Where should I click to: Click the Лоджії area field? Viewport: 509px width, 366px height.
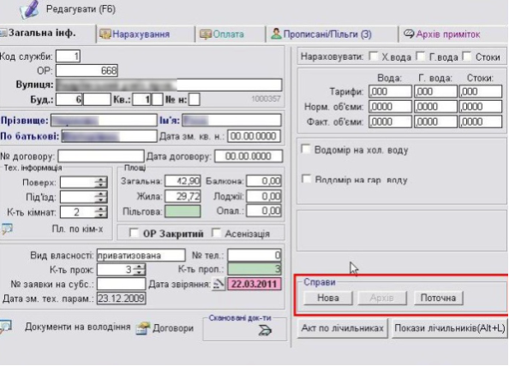click(x=264, y=197)
